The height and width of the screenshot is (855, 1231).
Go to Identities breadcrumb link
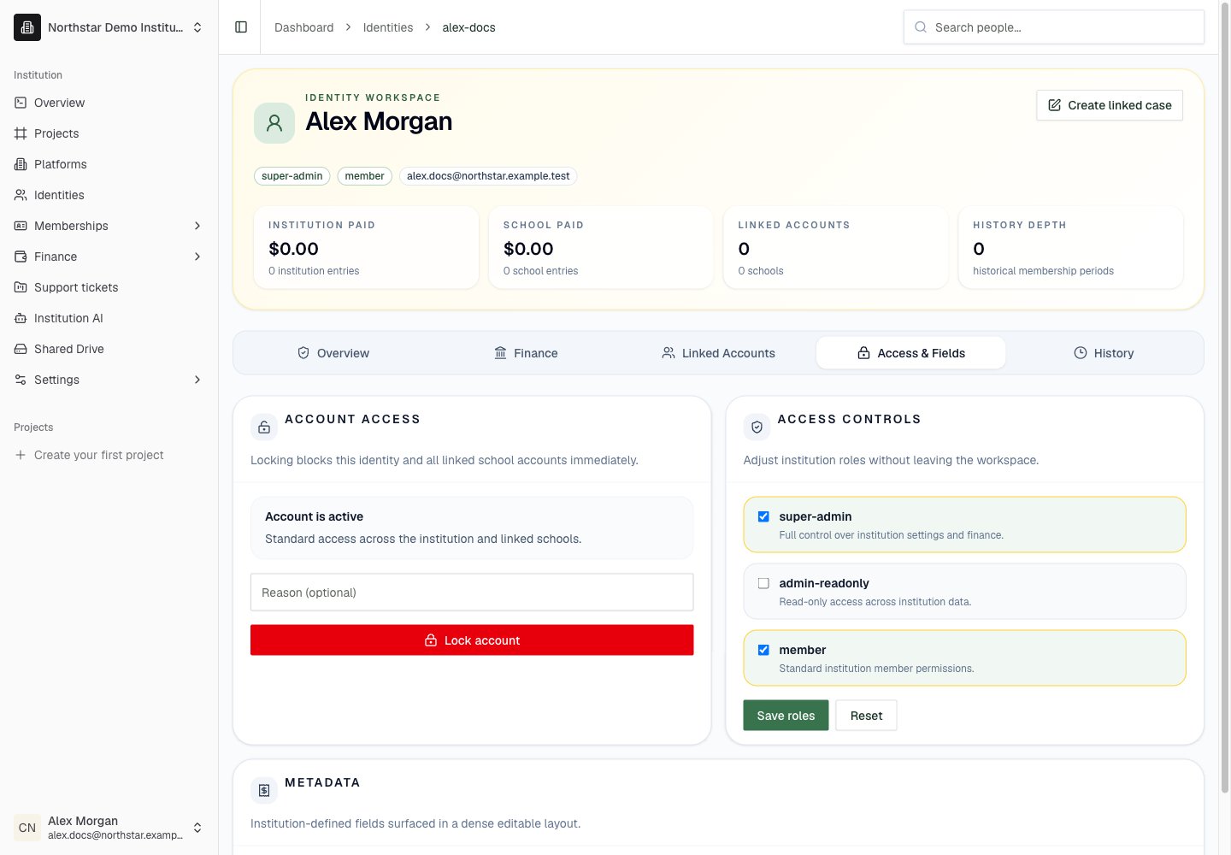tap(388, 27)
